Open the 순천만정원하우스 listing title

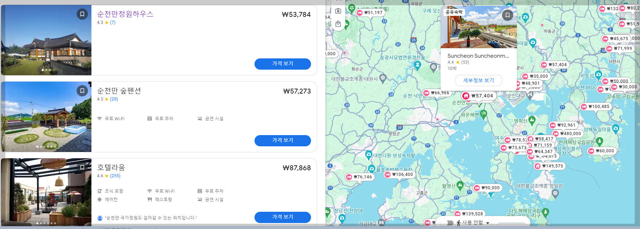coord(125,14)
